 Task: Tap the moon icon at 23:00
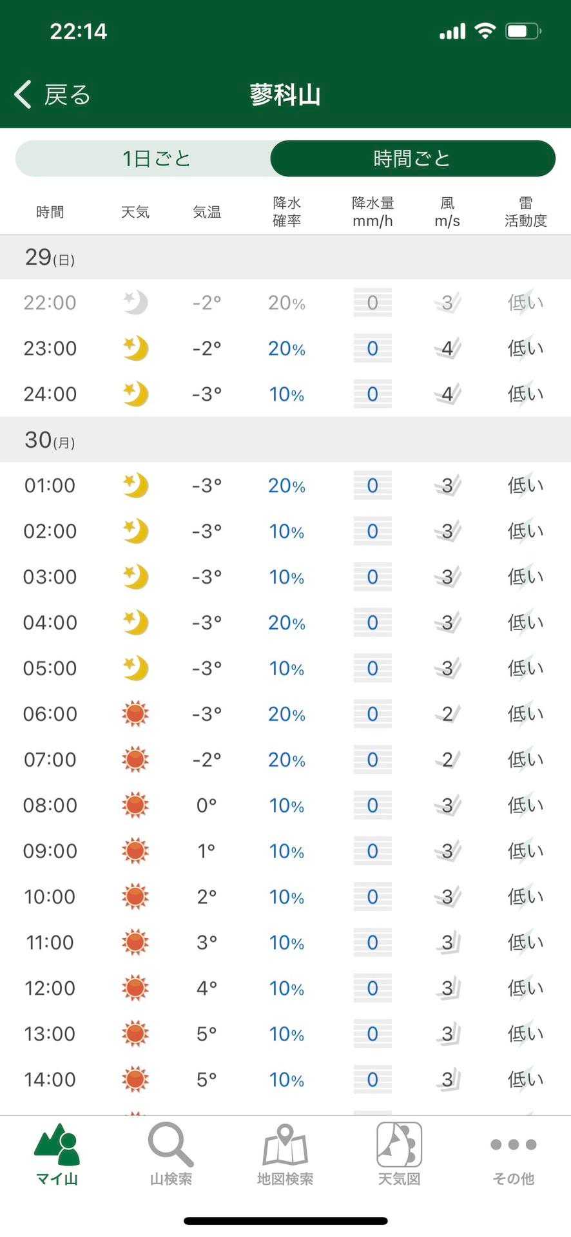click(135, 349)
